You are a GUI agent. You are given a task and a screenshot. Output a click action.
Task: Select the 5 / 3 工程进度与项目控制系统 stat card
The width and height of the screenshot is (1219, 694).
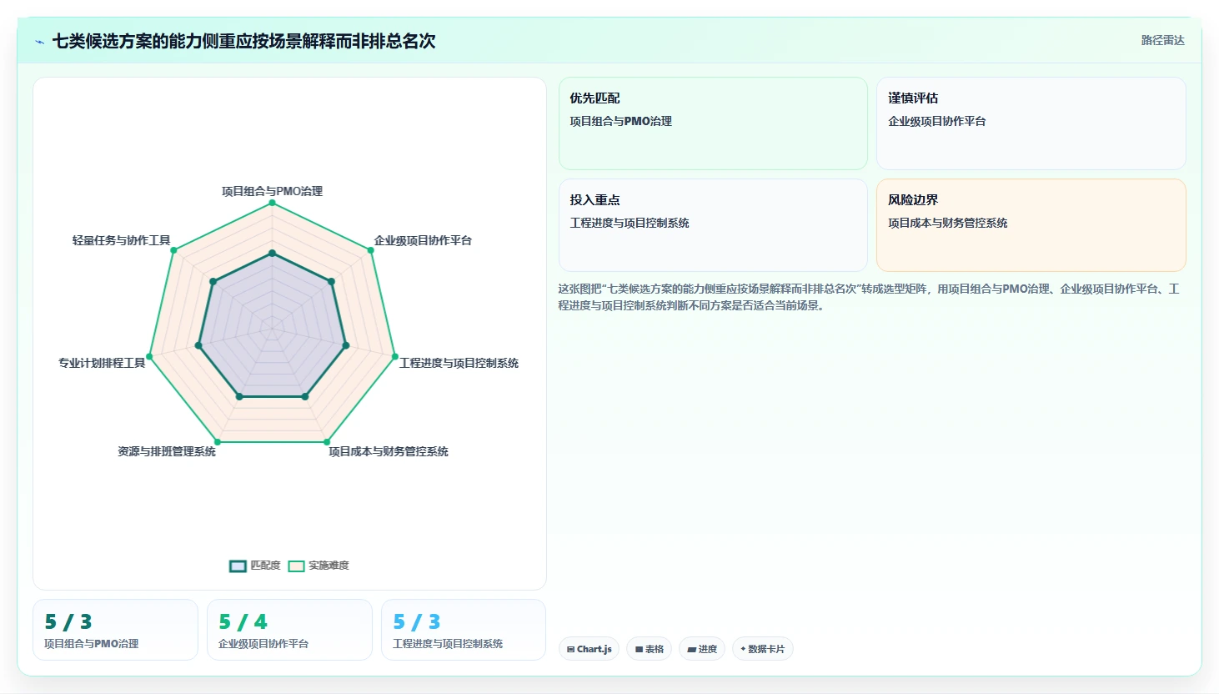pyautogui.click(x=464, y=630)
